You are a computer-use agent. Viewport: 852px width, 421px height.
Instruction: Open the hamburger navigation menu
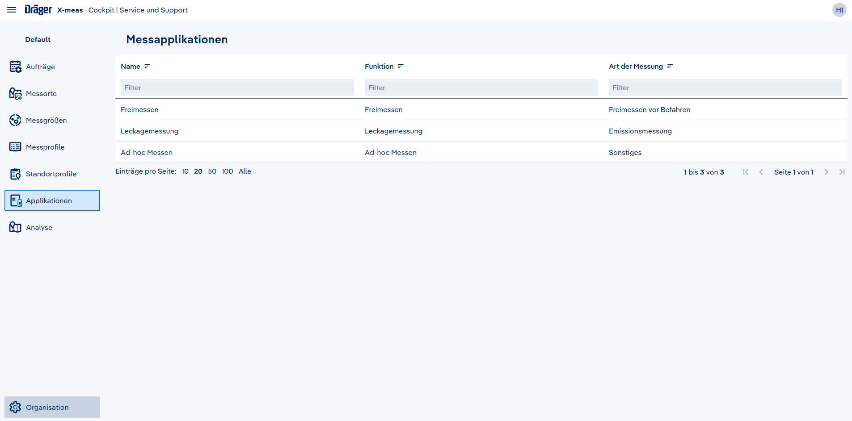tap(12, 10)
